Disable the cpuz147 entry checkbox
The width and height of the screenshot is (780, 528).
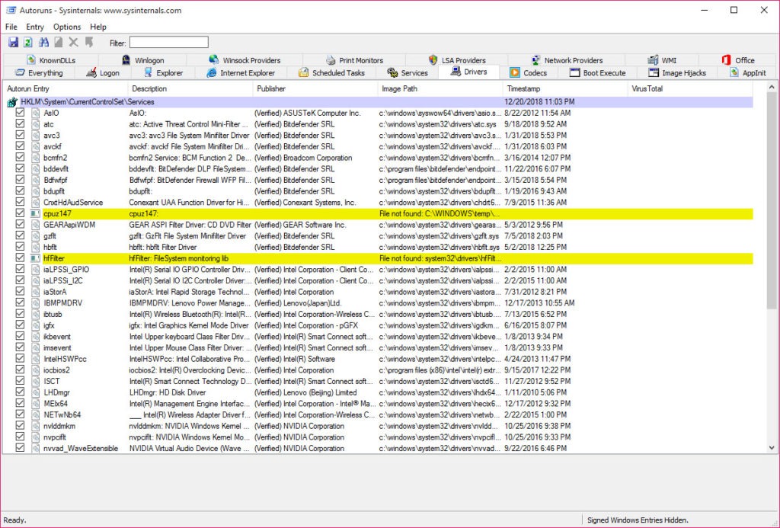(20, 213)
